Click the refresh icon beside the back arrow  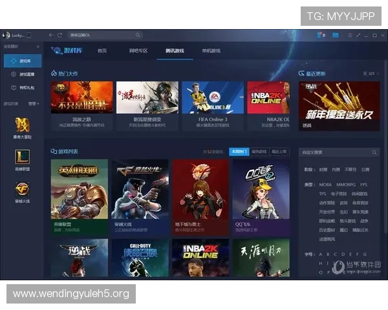pyautogui.click(x=60, y=35)
